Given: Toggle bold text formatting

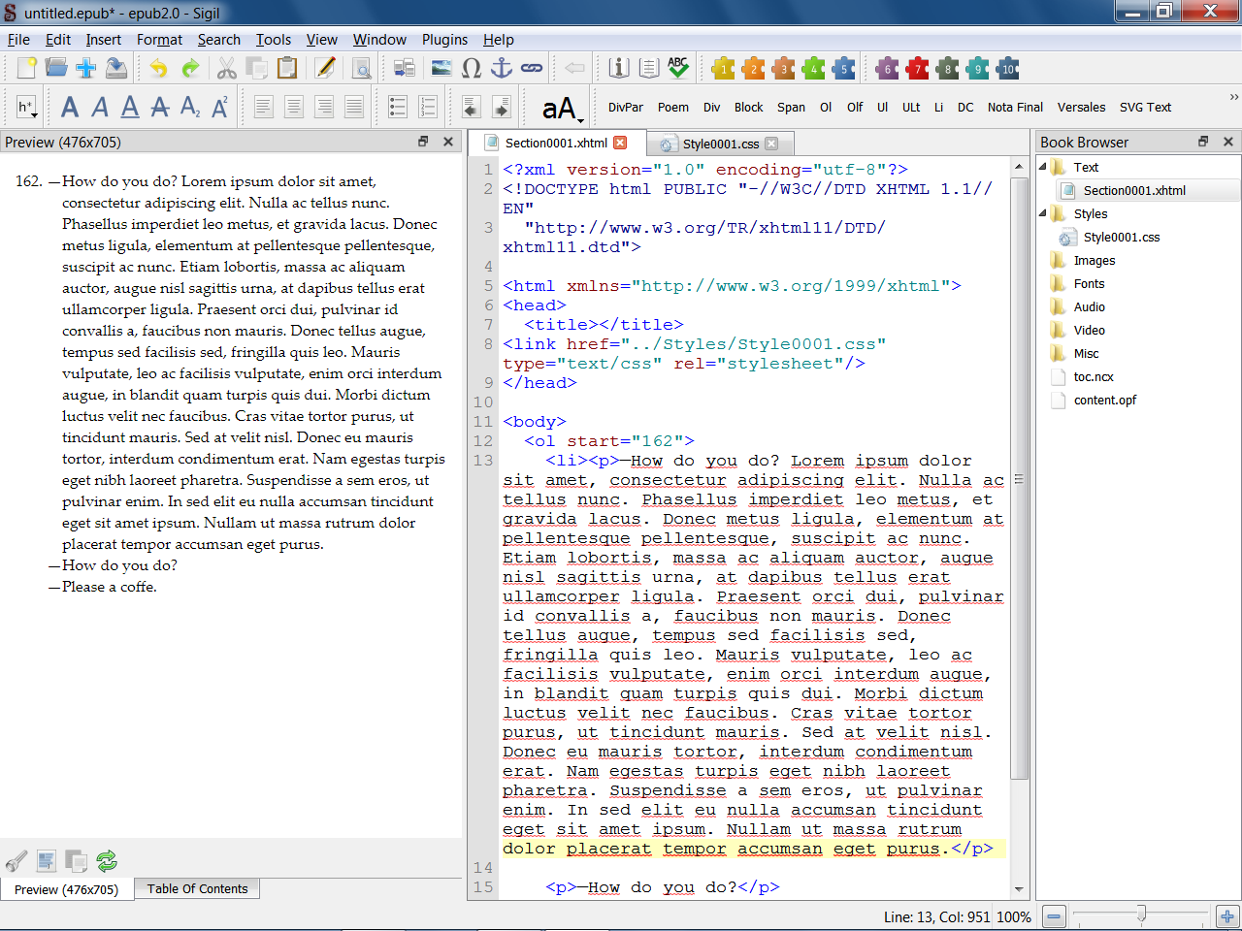Looking at the screenshot, I should click(70, 107).
